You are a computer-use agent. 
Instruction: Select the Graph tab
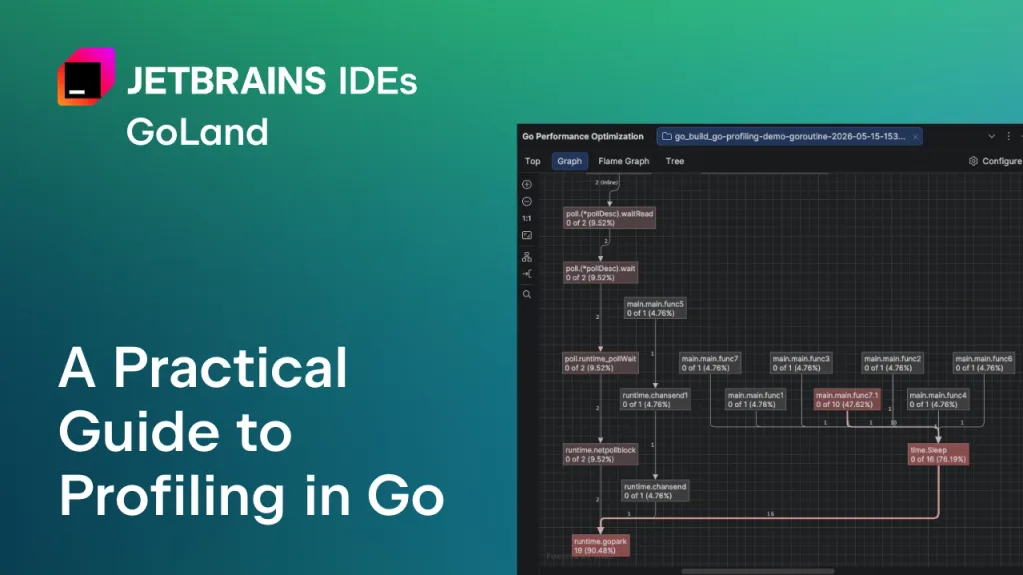(569, 161)
